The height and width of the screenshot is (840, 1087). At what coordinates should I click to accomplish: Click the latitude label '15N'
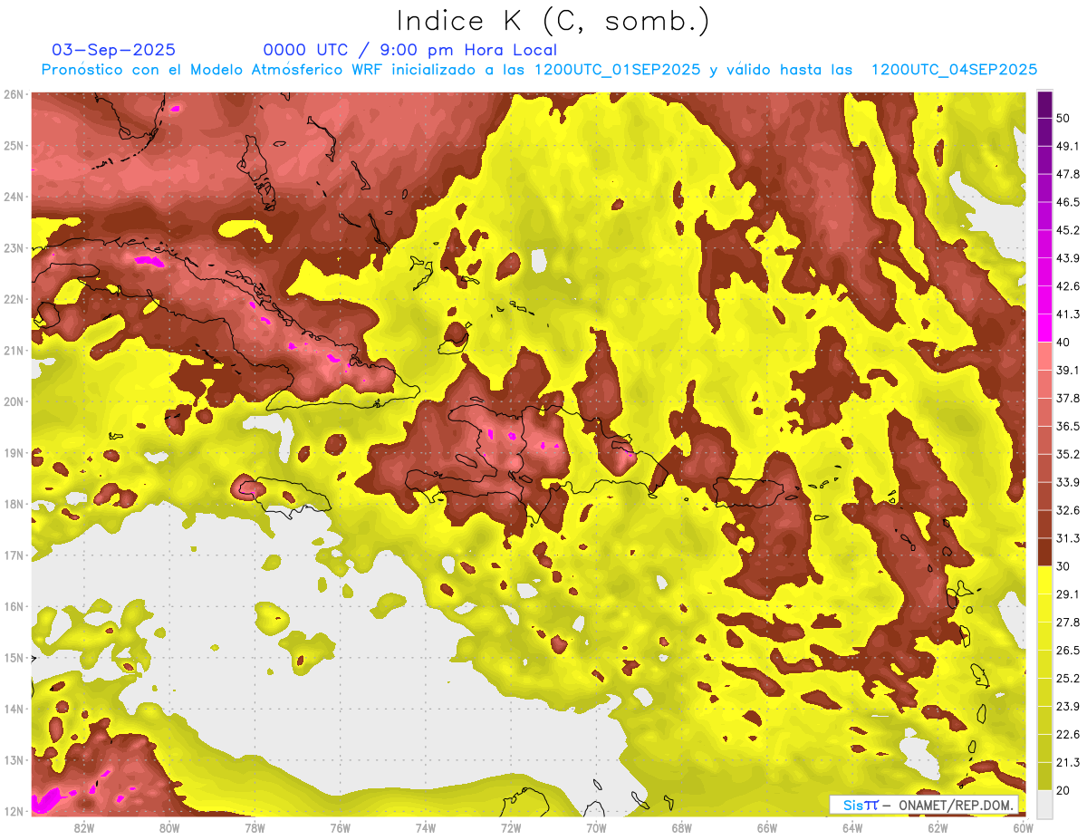tap(14, 658)
